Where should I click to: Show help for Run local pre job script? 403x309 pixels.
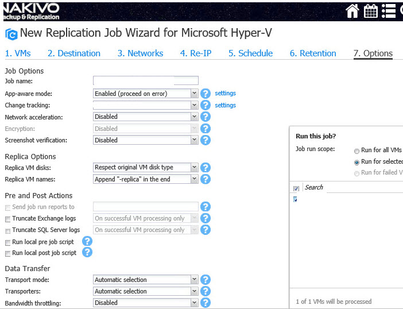87,241
